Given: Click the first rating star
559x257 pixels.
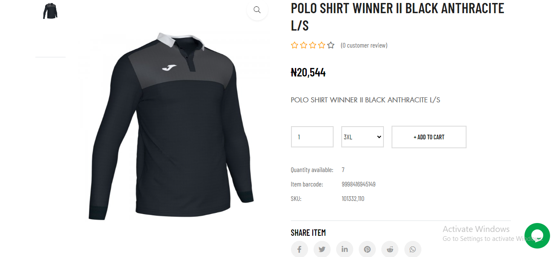Looking at the screenshot, I should pos(294,45).
